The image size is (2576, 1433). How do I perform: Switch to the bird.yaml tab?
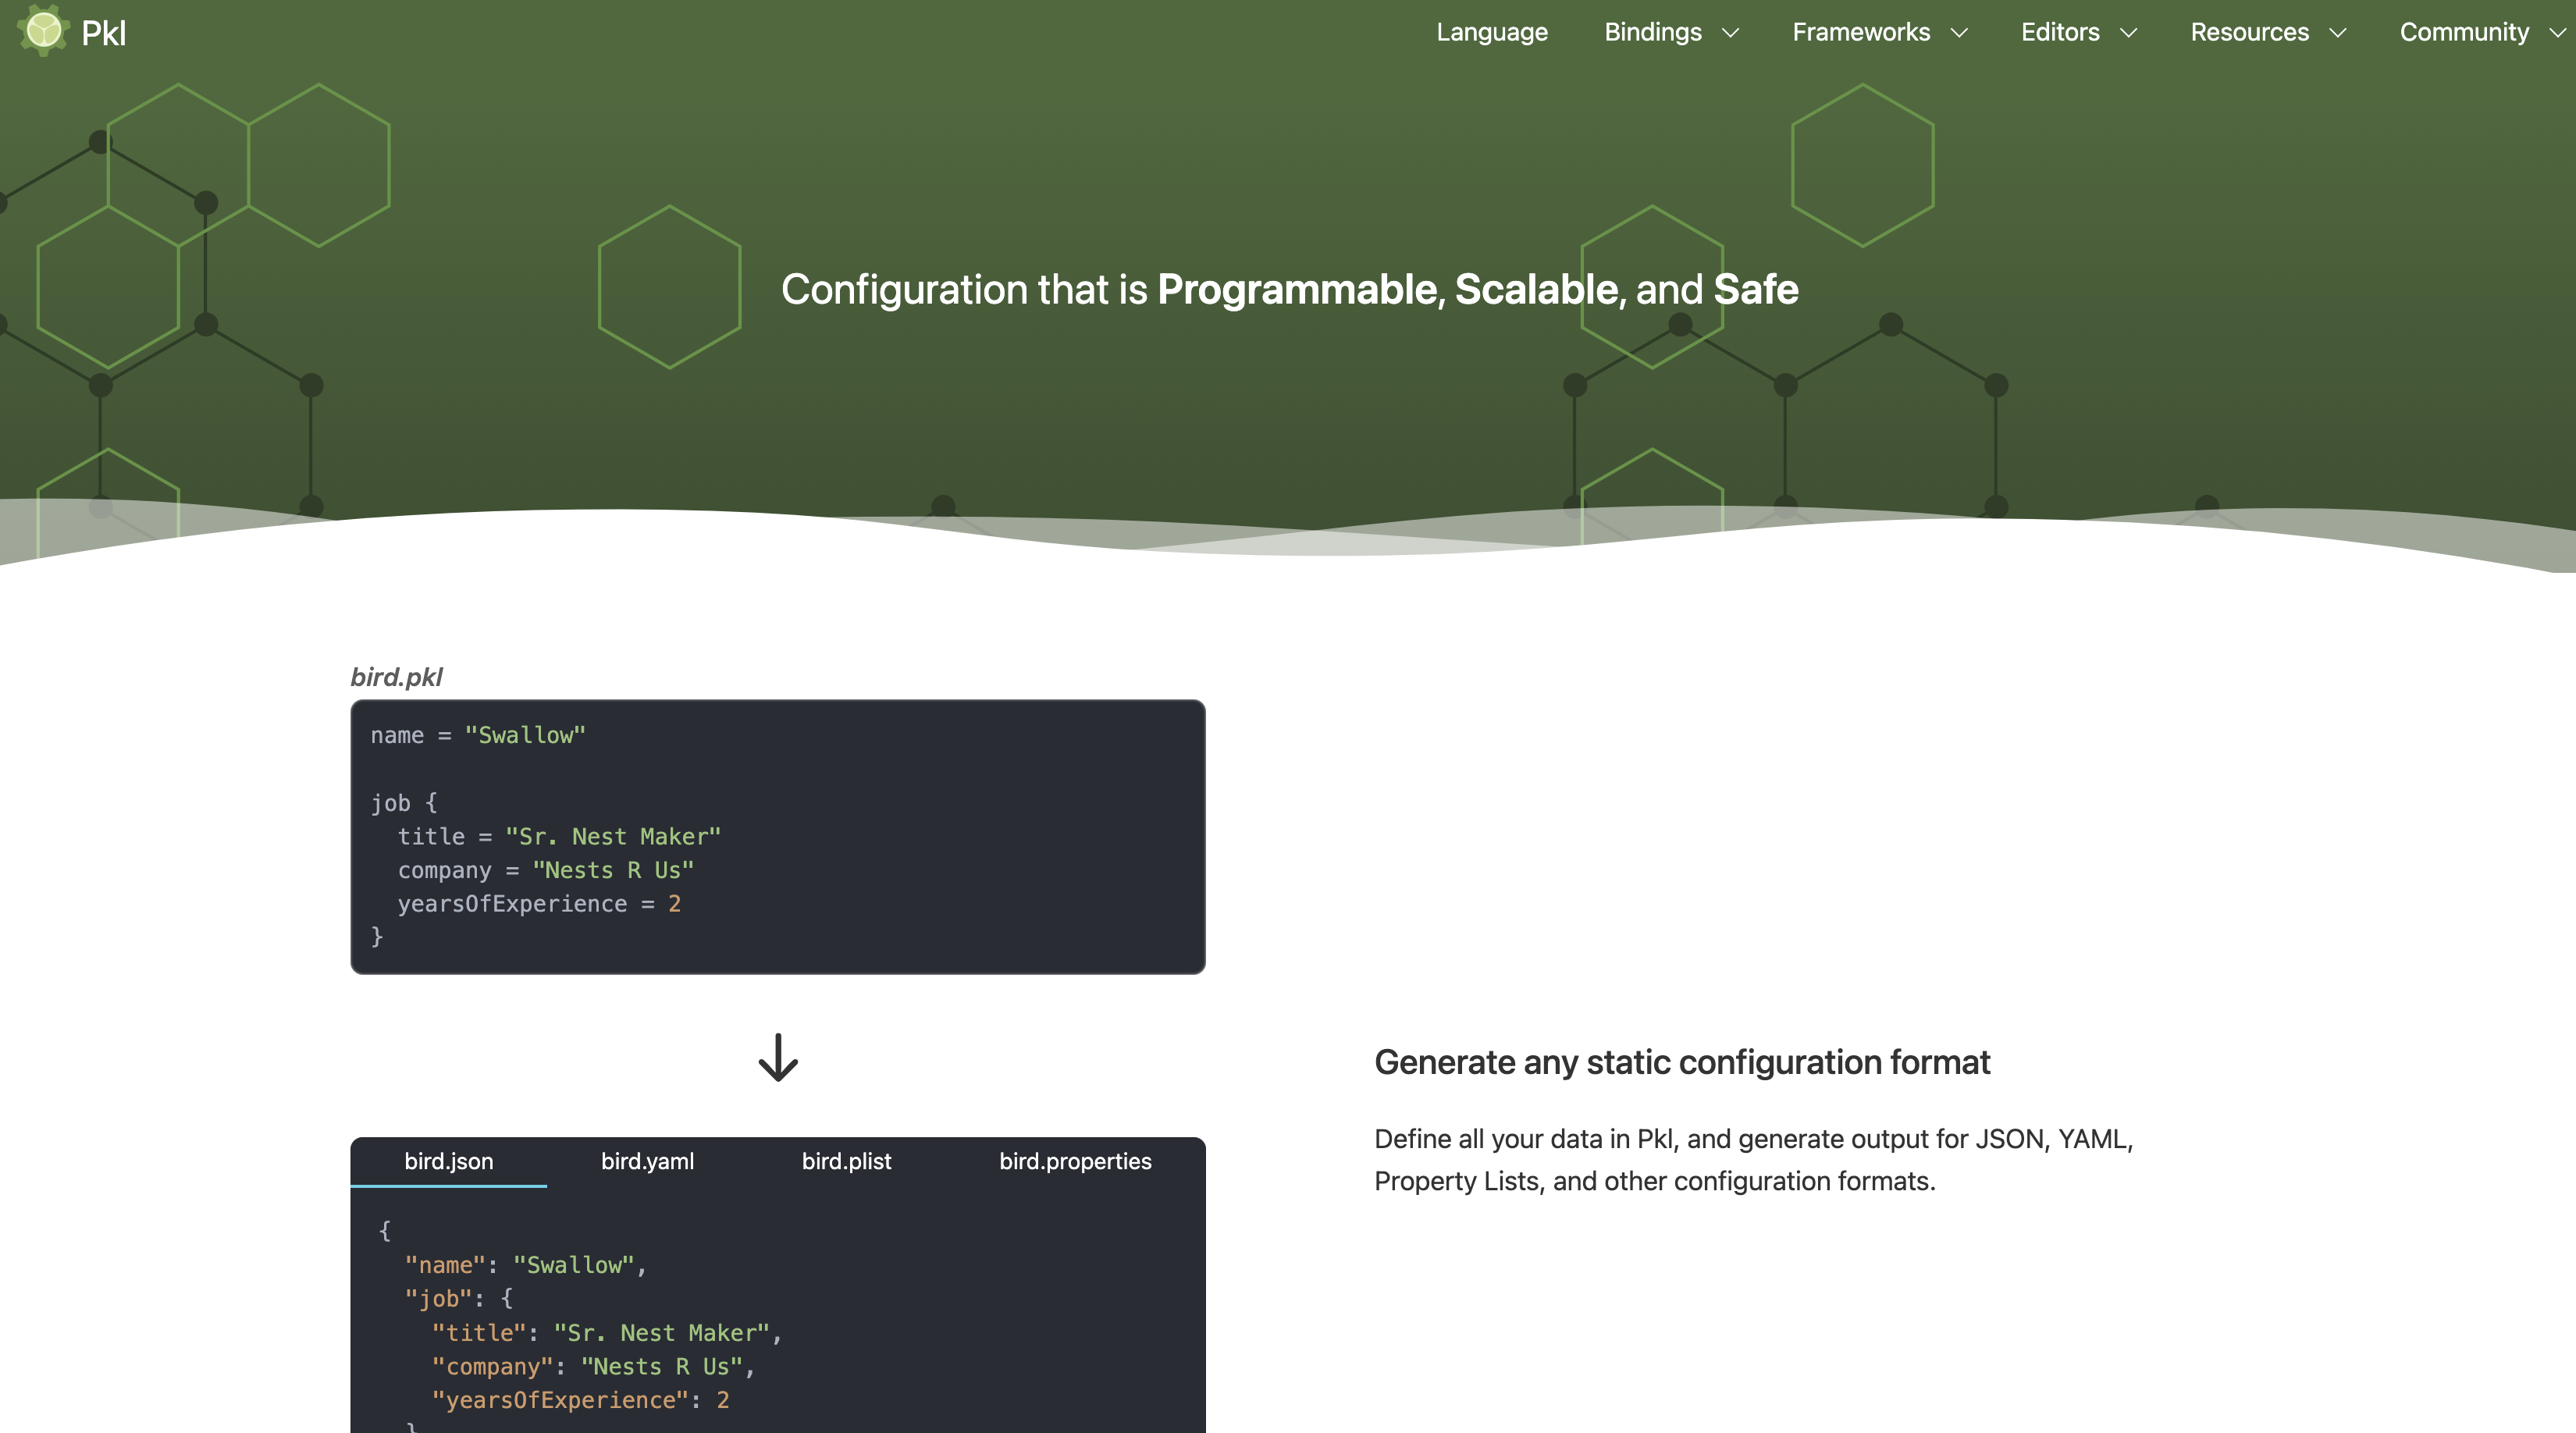(647, 1161)
